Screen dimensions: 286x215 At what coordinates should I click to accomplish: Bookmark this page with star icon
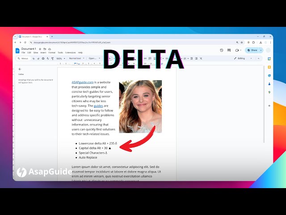pyautogui.click(x=242, y=43)
